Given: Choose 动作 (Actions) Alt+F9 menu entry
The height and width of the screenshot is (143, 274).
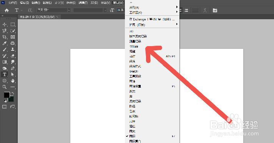Looking at the screenshot, I should (x=152, y=56).
